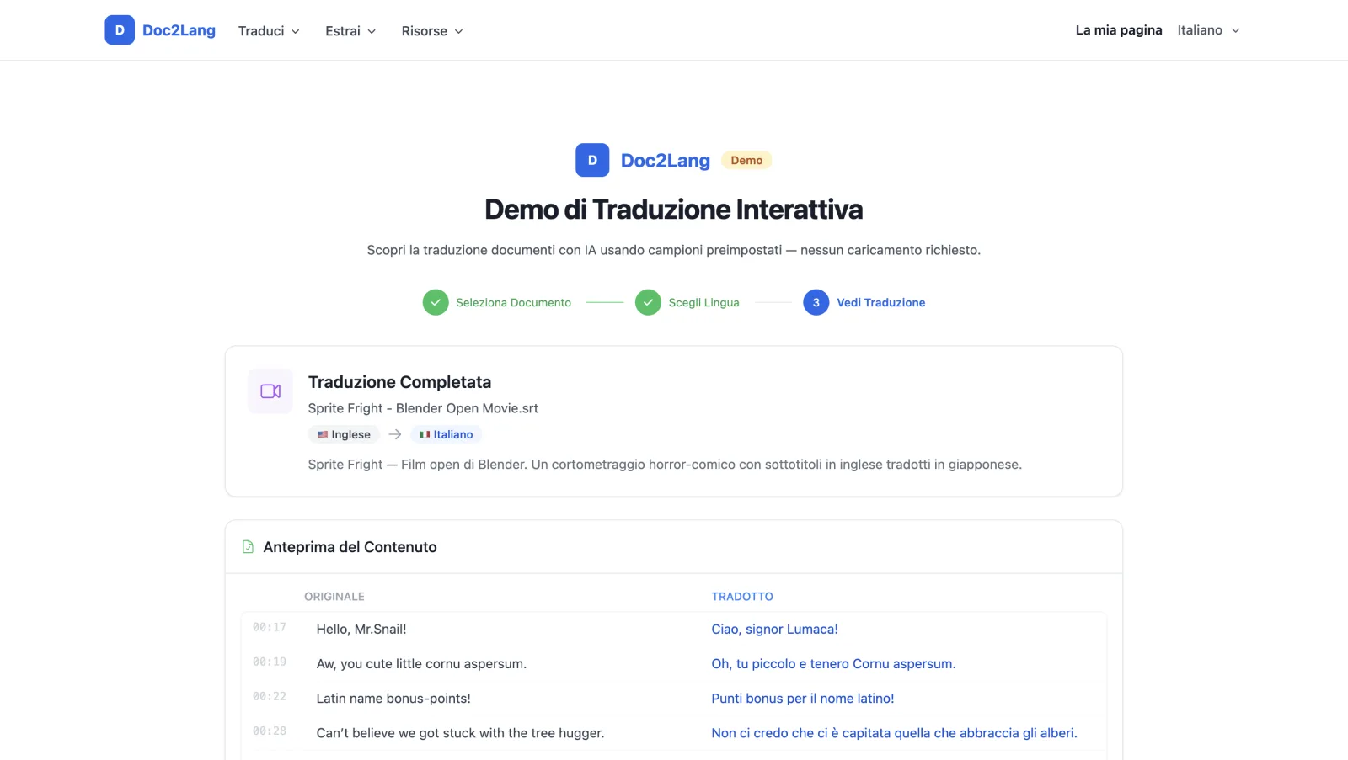The image size is (1348, 760).
Task: Click the step 3 circle icon
Action: pyautogui.click(x=816, y=302)
